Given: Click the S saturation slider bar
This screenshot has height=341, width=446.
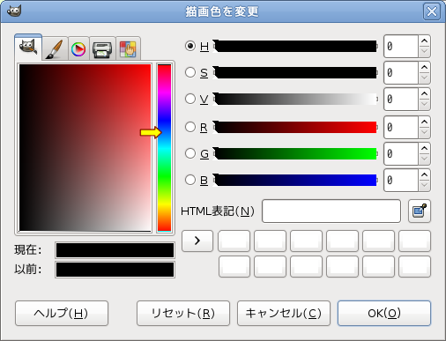Looking at the screenshot, I should click(x=295, y=72).
